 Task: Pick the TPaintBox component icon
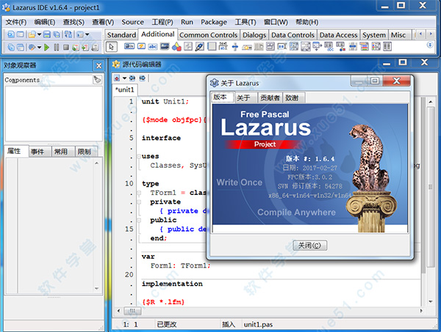click(x=200, y=46)
